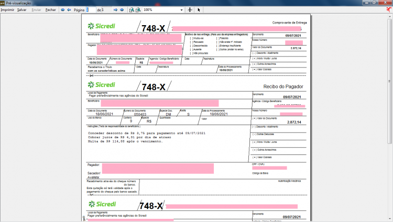
Task: Click the 'Multa de R$ 114,88' line
Action: (125, 141)
